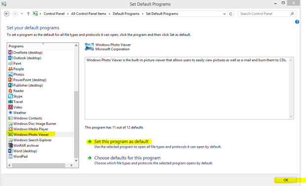
Task: Open the recent locations dropdown arrow
Action: click(22, 14)
